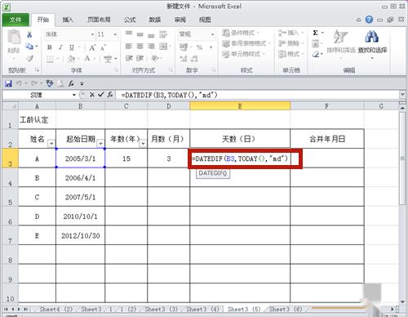Screen dimensions: 408x317
Task: Open the green 文件 button
Action: (x=16, y=20)
